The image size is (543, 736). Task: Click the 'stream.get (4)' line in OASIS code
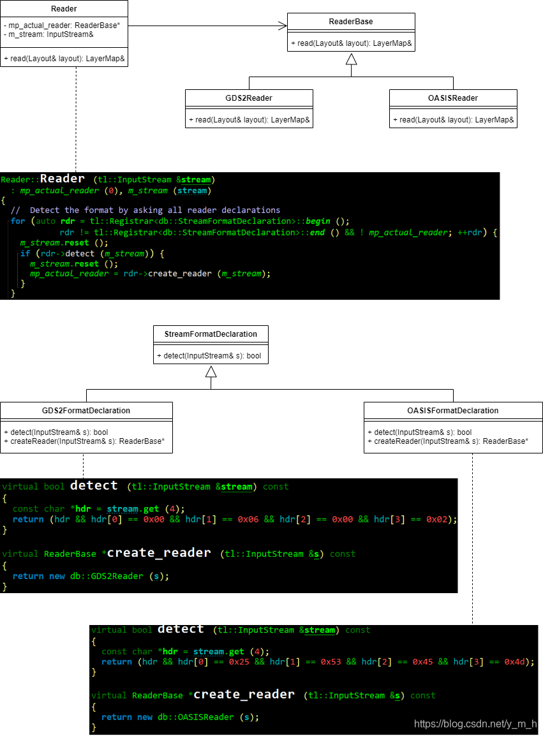tap(186, 652)
